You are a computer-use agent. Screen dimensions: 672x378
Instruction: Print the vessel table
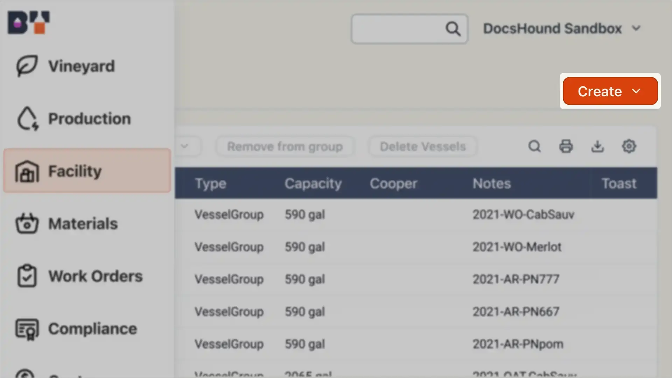coord(566,146)
